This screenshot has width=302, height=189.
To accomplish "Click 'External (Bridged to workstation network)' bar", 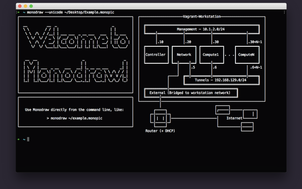I will pyautogui.click(x=191, y=93).
